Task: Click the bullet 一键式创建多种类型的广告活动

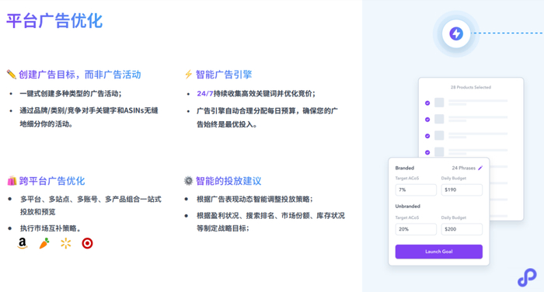Action: pos(71,94)
